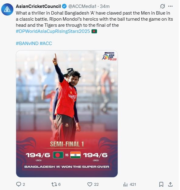Open the #BANvIND hashtag link
This screenshot has width=180, height=190.
click(x=27, y=43)
